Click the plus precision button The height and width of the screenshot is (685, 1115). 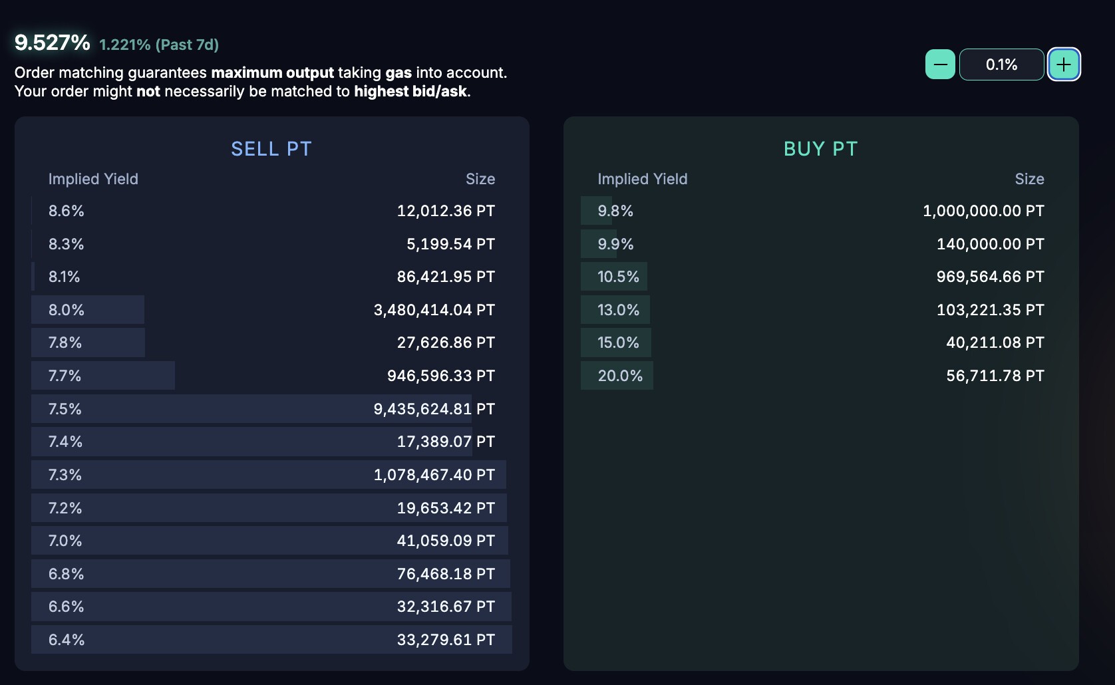pos(1064,65)
